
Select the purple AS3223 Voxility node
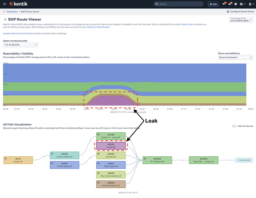tap(111, 145)
